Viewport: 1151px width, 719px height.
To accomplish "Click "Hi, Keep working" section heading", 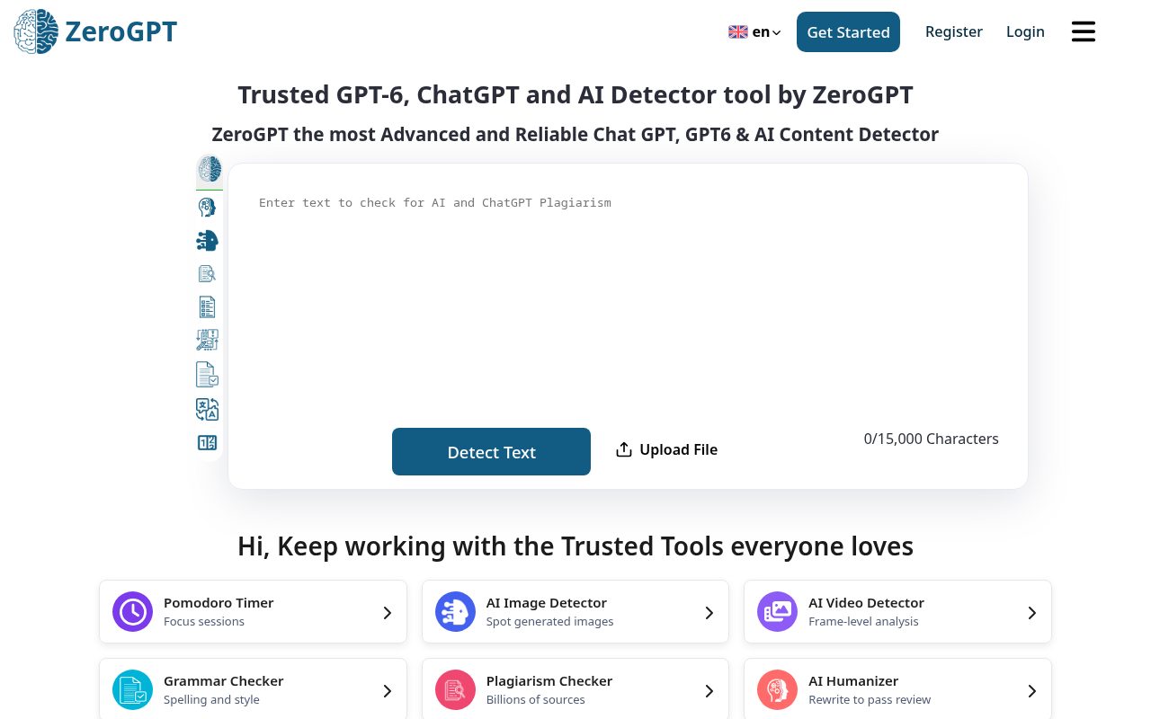I will 575,546.
